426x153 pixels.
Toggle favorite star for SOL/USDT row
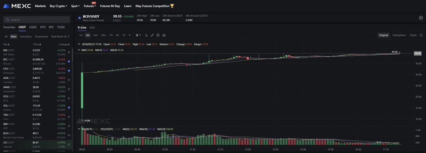[69, 107]
